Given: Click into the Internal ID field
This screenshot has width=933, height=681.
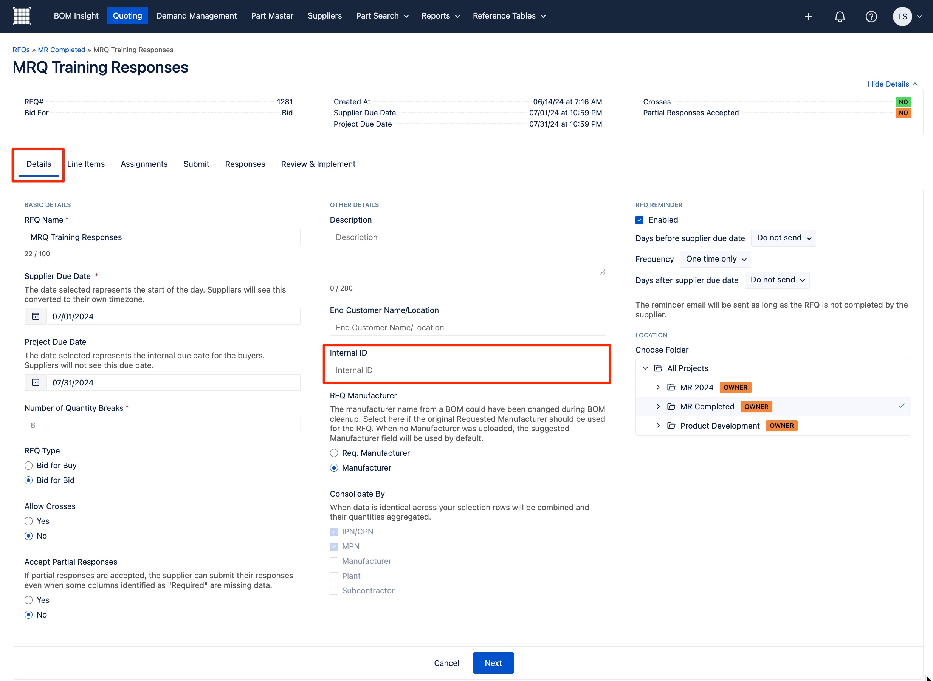Looking at the screenshot, I should pos(468,370).
